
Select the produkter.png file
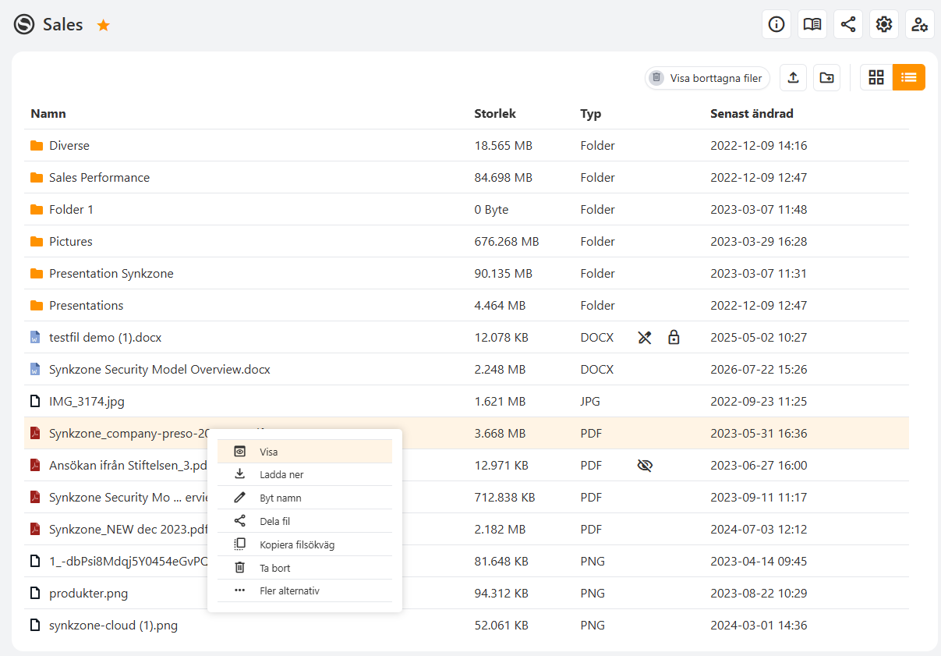coord(88,594)
